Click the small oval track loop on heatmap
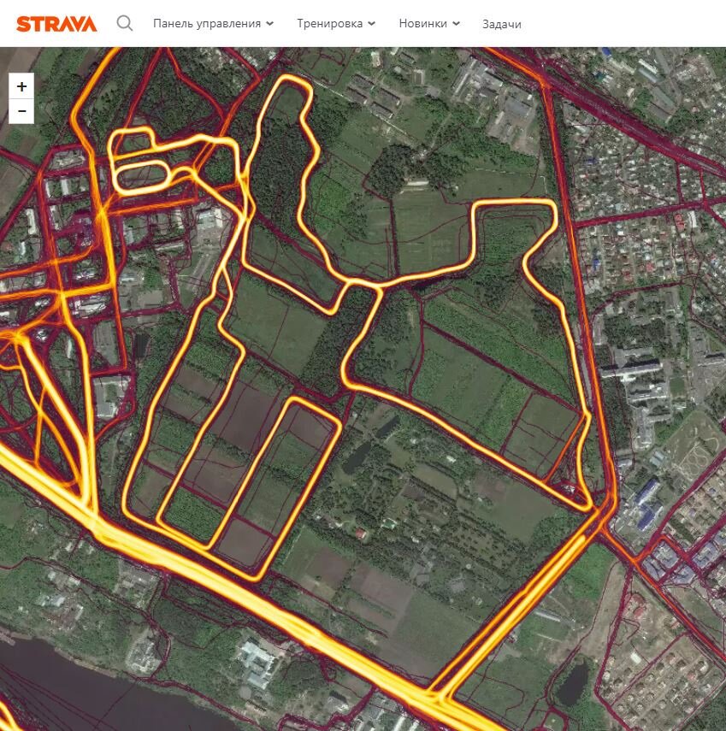Image resolution: width=726 pixels, height=731 pixels. 141,177
